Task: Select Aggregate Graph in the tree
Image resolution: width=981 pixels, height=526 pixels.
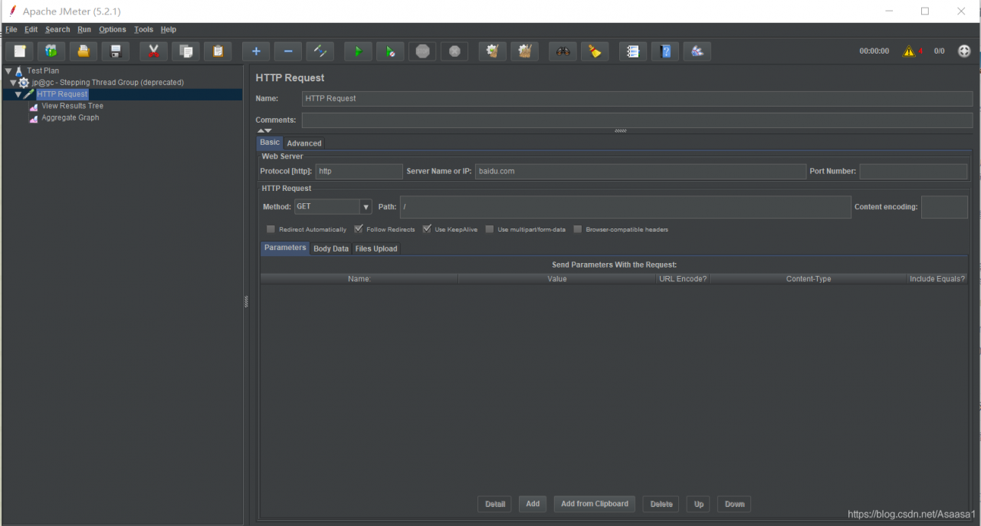Action: click(71, 118)
